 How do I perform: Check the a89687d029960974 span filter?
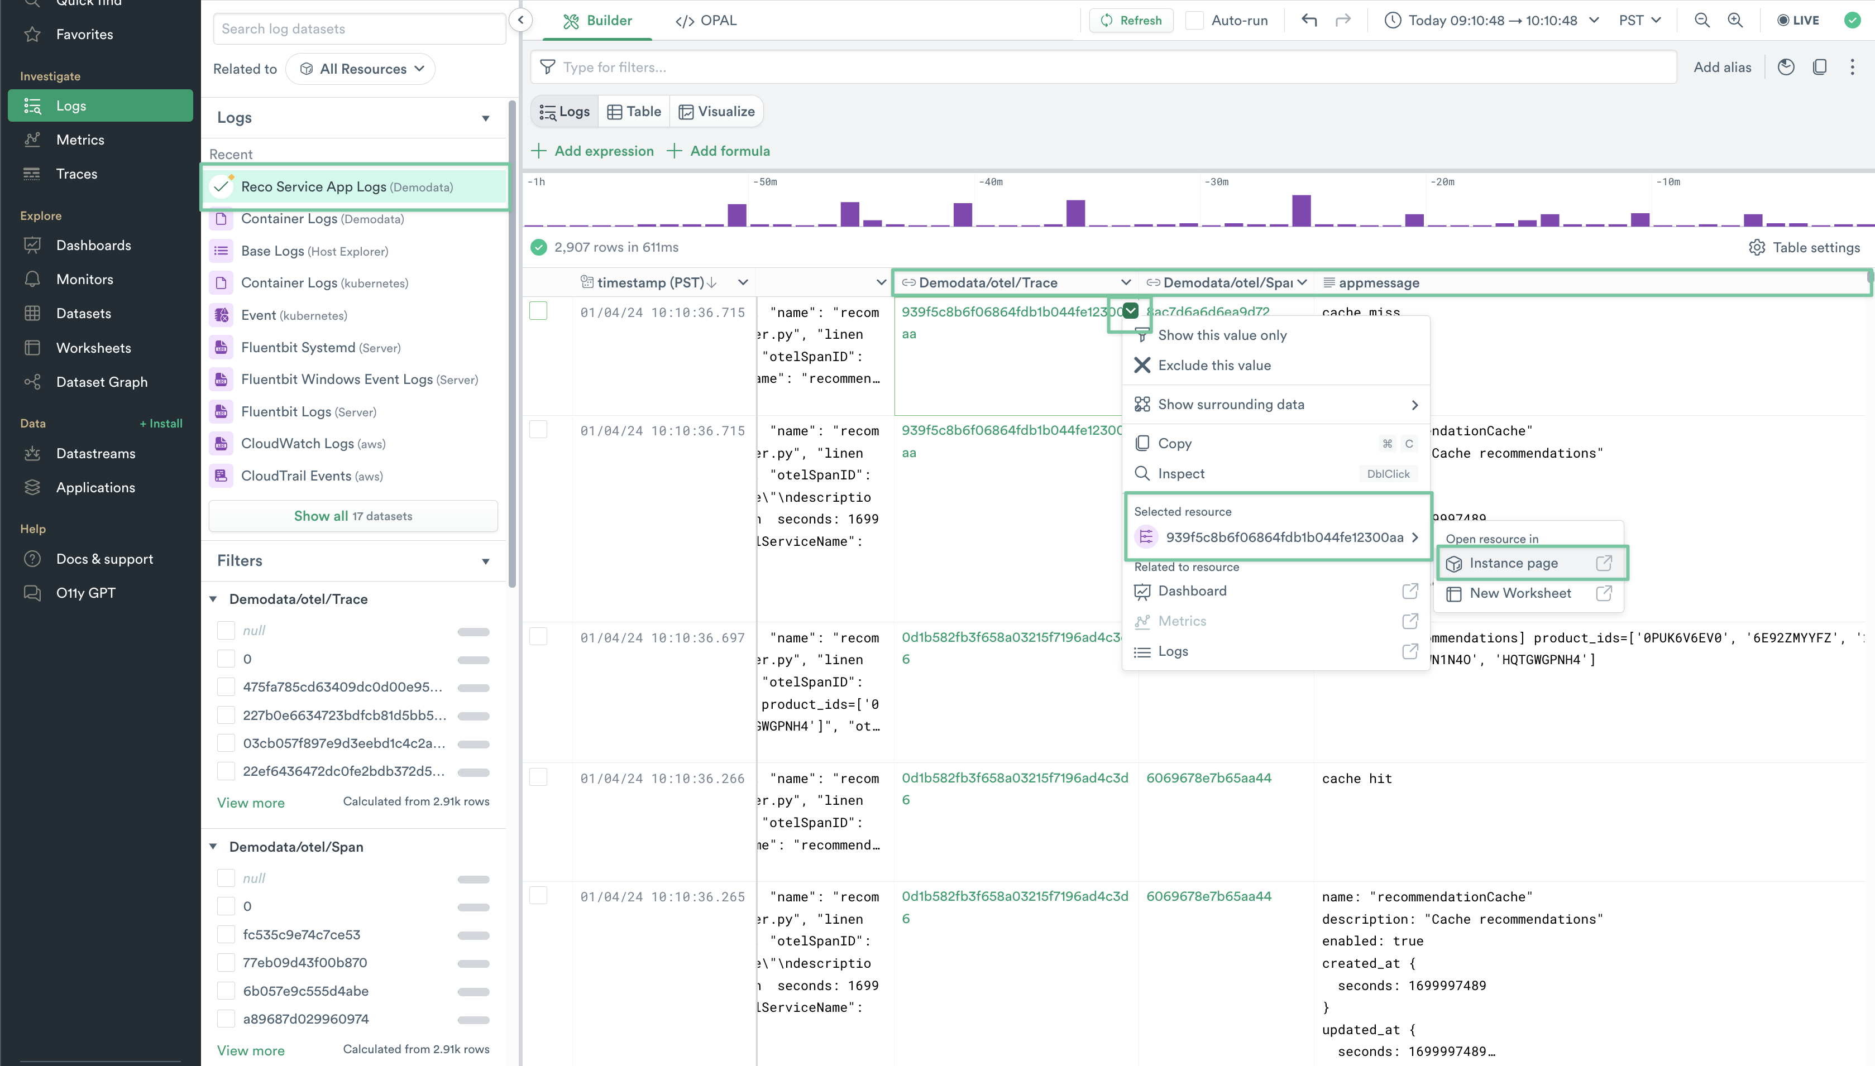tap(226, 1019)
